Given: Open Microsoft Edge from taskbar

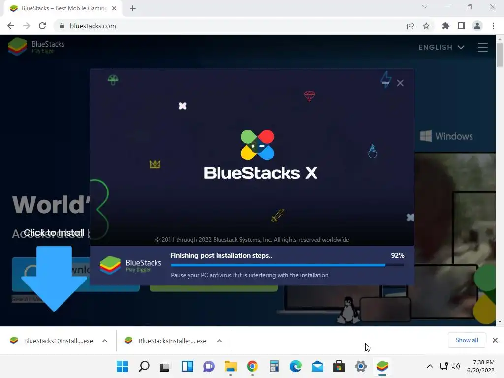Looking at the screenshot, I should pos(295,366).
